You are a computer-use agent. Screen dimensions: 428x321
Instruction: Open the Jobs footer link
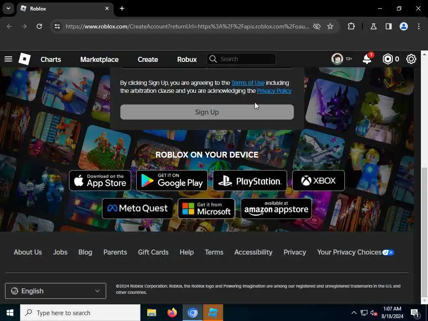click(x=60, y=252)
